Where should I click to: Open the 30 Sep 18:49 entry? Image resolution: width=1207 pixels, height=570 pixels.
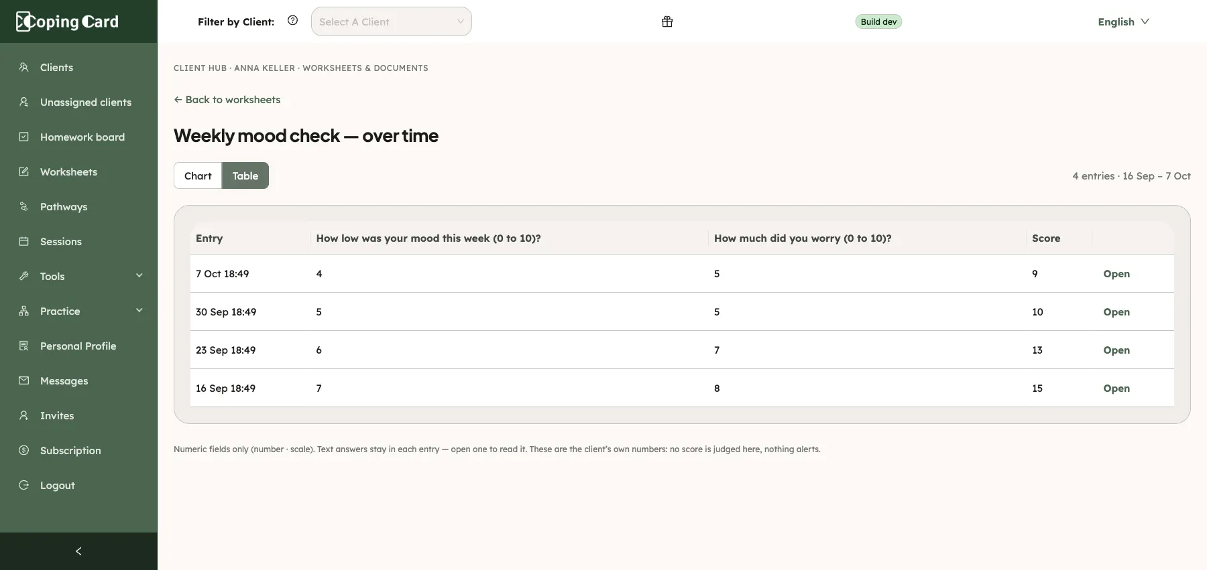point(1116,311)
